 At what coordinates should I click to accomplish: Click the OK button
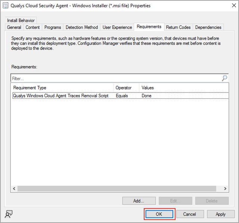click(x=159, y=214)
